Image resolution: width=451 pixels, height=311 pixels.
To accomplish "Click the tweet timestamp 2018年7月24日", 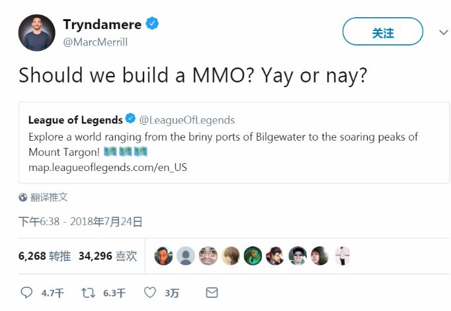I will [106, 222].
